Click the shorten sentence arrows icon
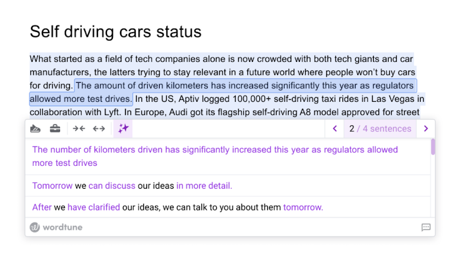458x263 pixels. click(79, 129)
